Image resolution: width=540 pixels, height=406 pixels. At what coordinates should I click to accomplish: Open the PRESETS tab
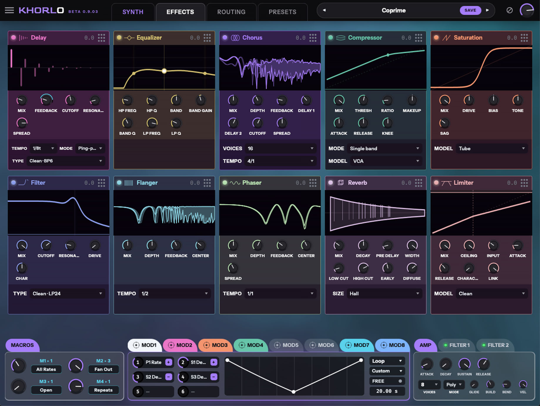(x=282, y=12)
